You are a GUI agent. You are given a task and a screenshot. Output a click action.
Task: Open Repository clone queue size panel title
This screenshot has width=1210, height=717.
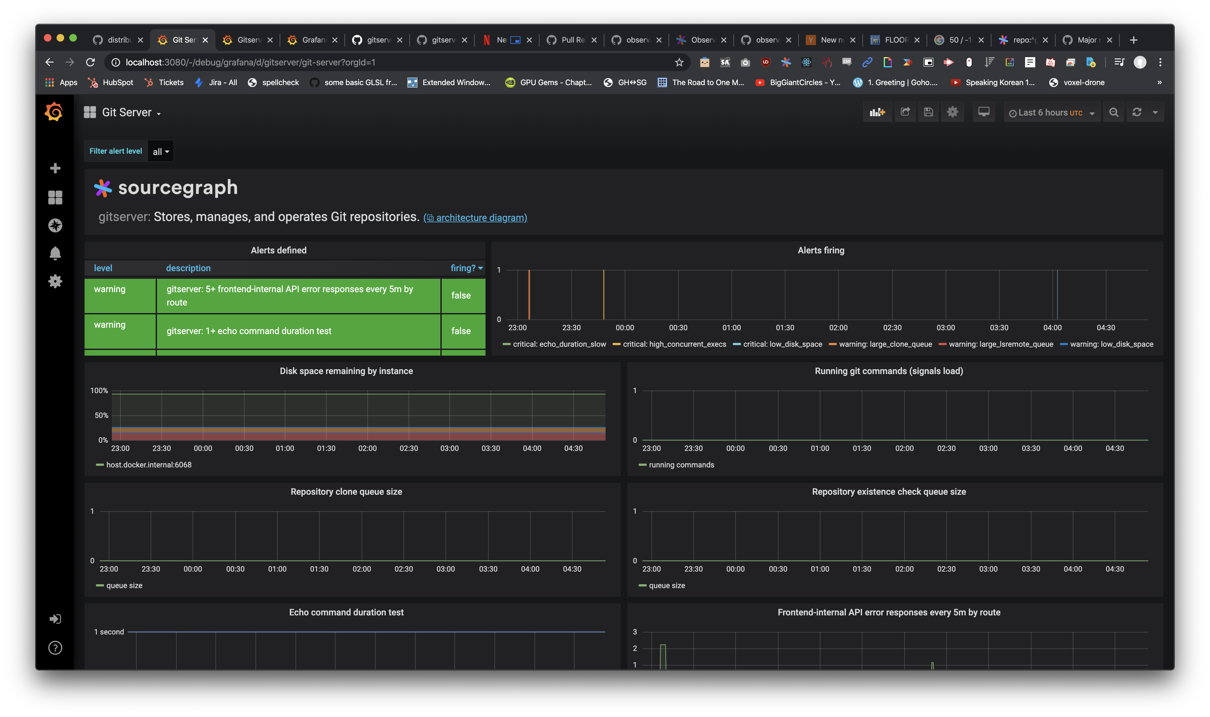[346, 492]
